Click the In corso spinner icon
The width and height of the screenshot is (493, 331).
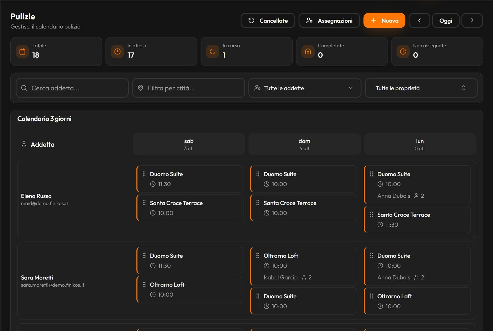(213, 52)
